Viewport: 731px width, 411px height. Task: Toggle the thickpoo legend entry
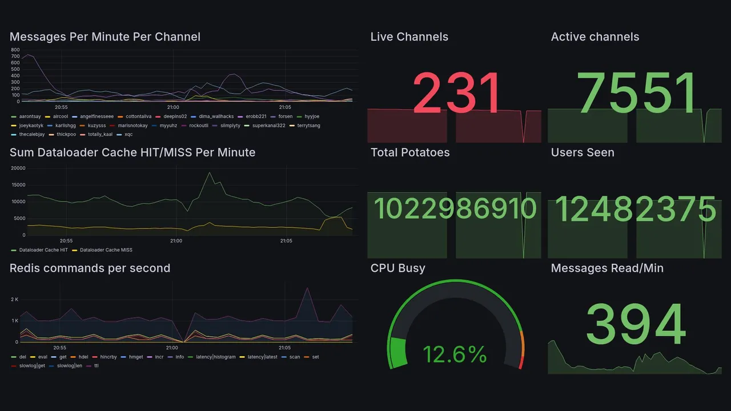point(62,135)
